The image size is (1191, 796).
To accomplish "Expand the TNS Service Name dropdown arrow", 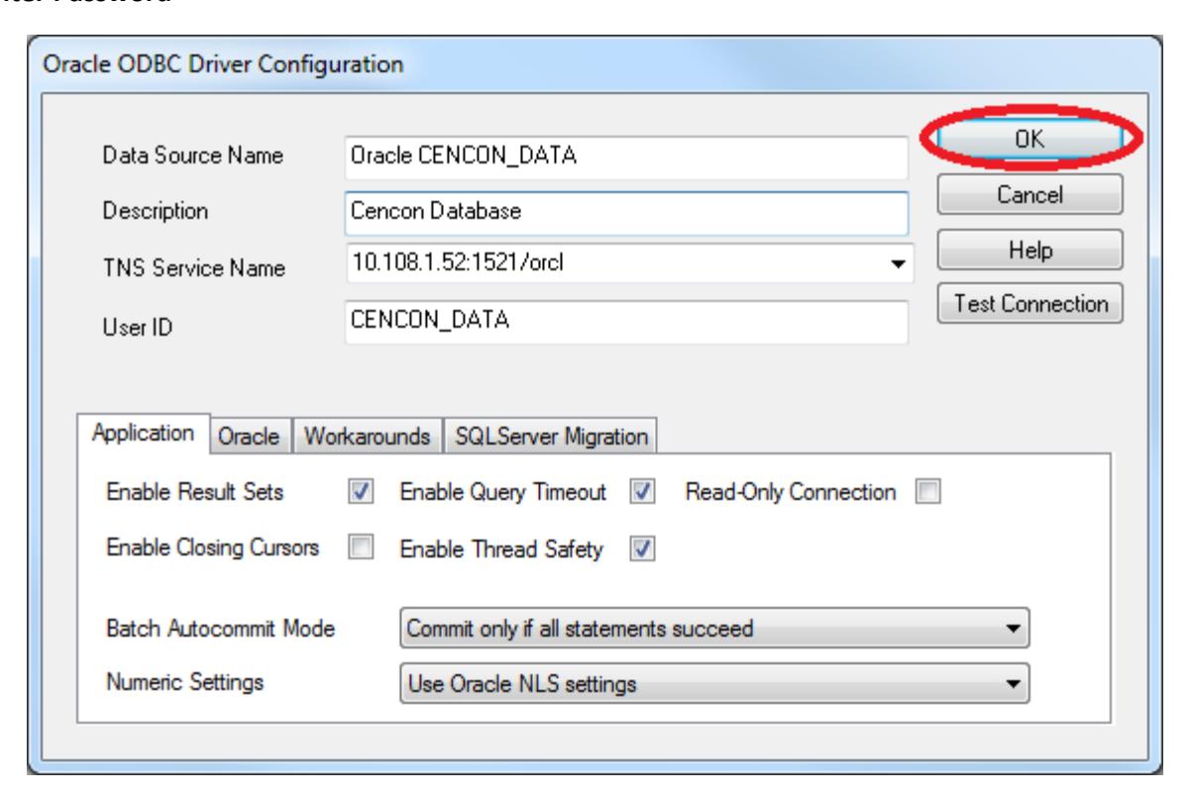I will click(x=898, y=265).
